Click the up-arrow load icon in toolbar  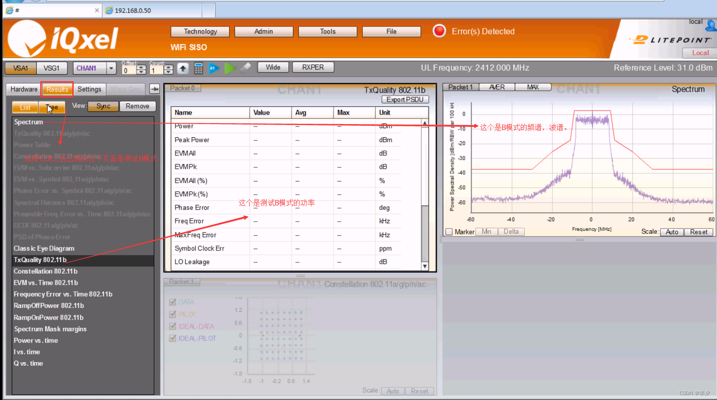[x=183, y=68]
